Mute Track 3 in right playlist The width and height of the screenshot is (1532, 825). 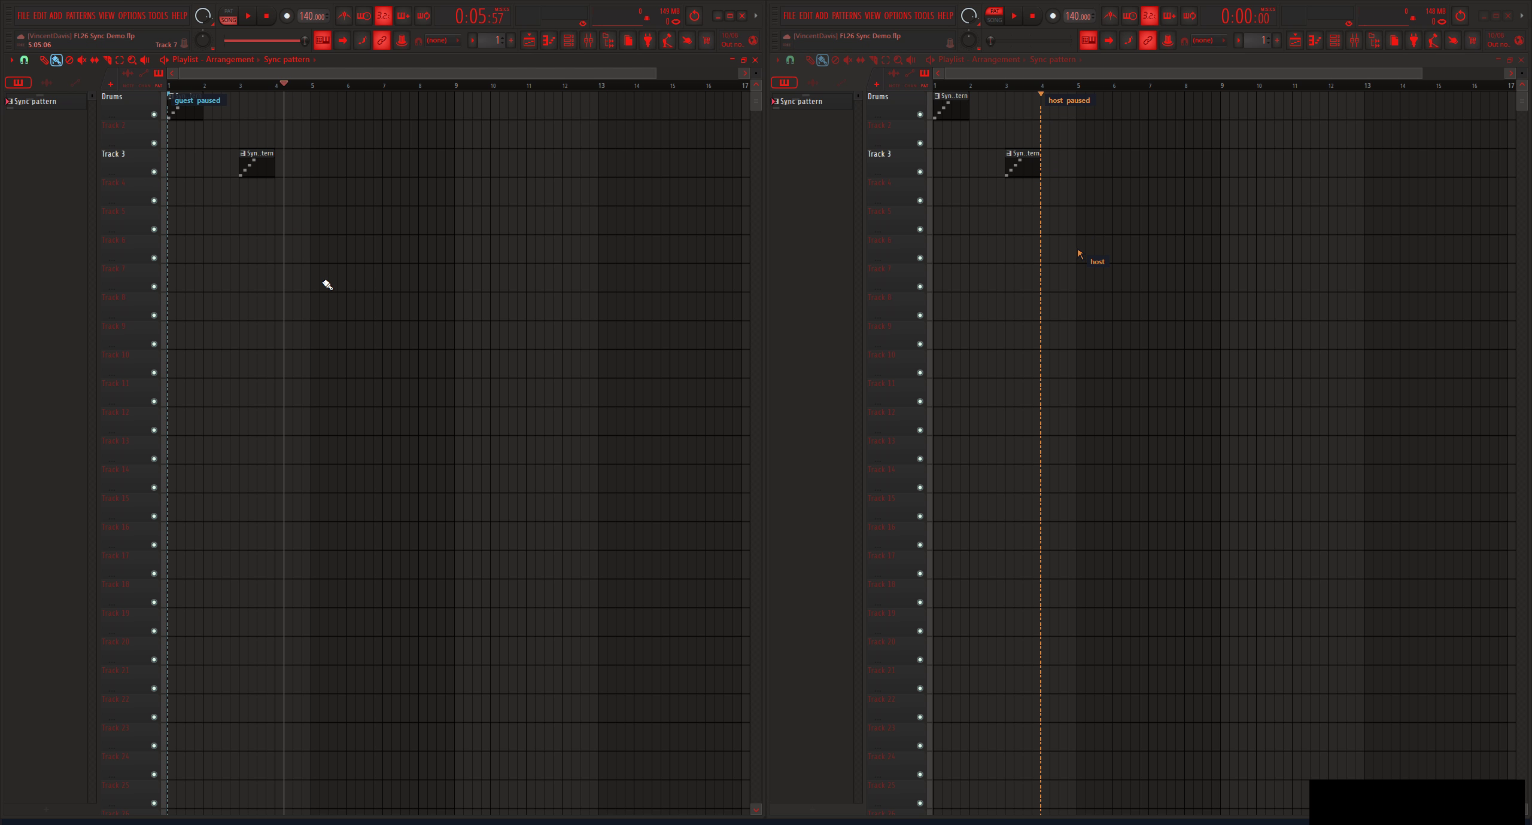(920, 172)
